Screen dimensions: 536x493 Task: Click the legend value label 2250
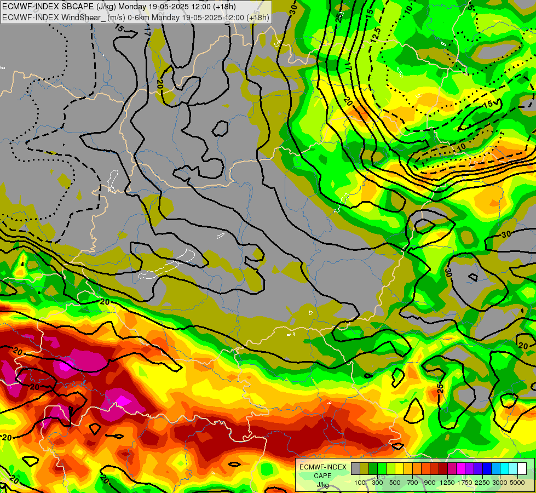pos(482,483)
